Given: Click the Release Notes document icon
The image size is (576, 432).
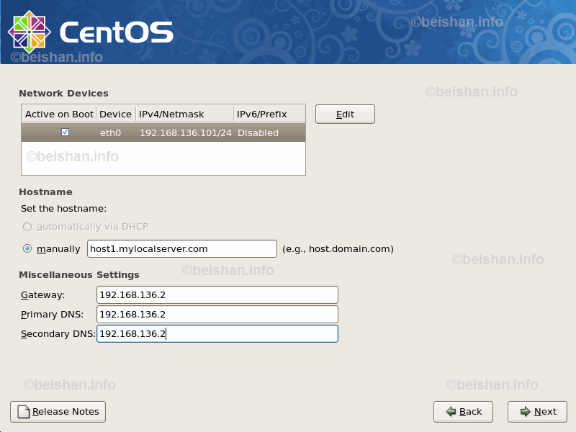Looking at the screenshot, I should 24,412.
